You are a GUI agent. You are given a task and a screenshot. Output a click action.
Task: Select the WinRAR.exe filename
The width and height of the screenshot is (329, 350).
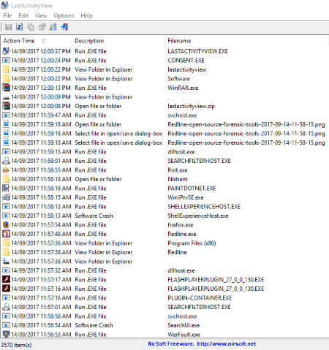click(x=183, y=88)
